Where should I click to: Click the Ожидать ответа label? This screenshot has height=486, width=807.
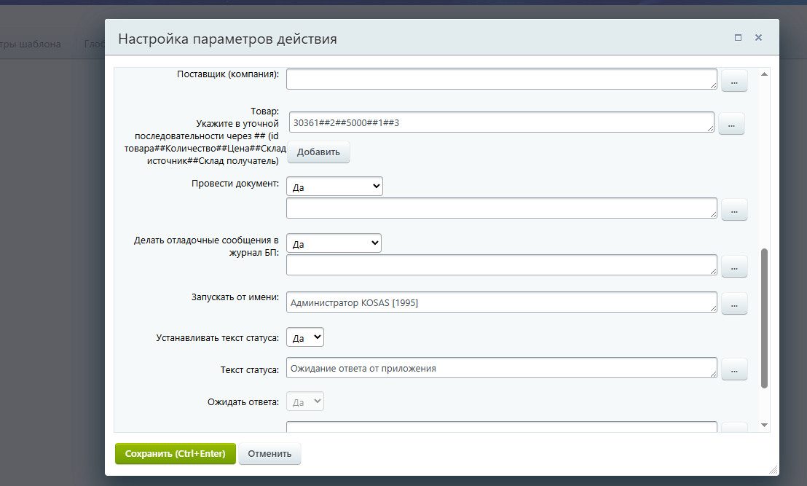pyautogui.click(x=243, y=402)
